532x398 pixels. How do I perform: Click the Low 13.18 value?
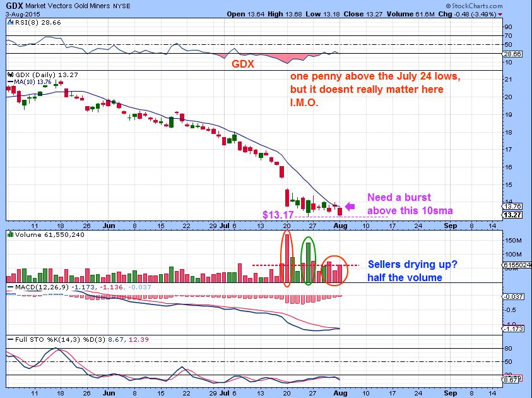(x=323, y=15)
